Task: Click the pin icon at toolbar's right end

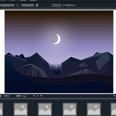Action: coord(114,96)
